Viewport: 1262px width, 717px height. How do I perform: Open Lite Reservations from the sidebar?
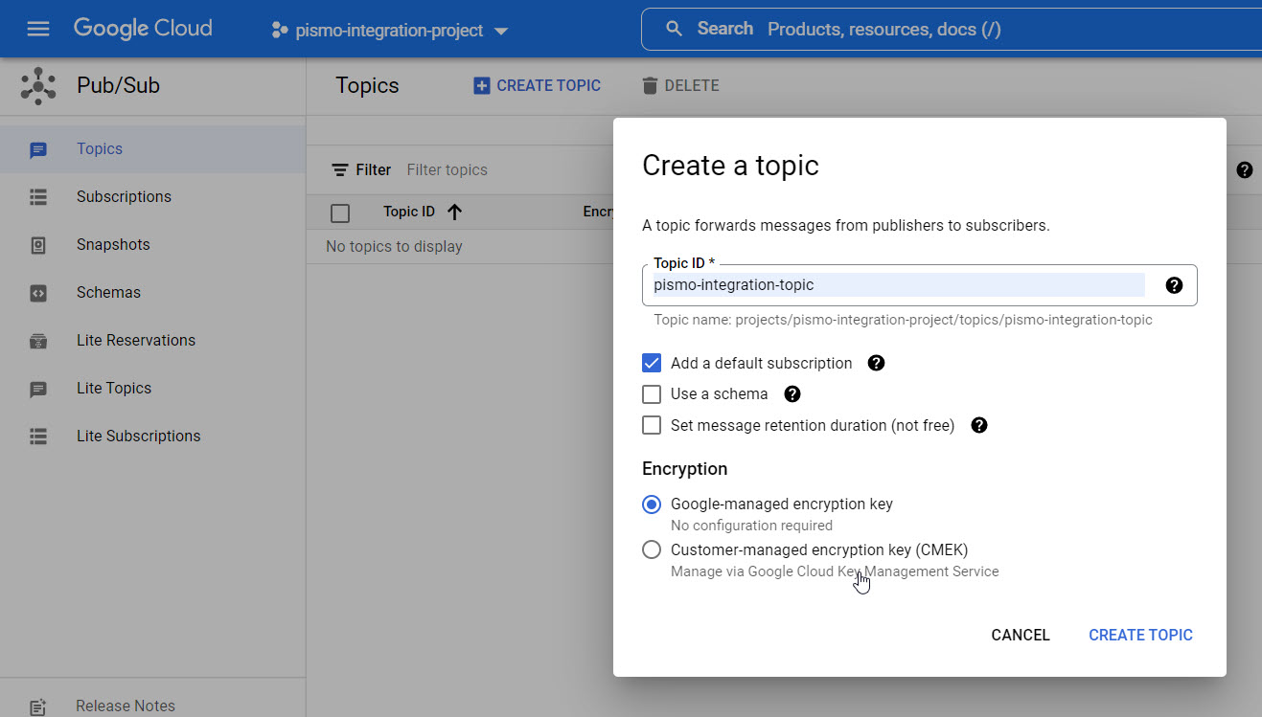[x=153, y=341]
